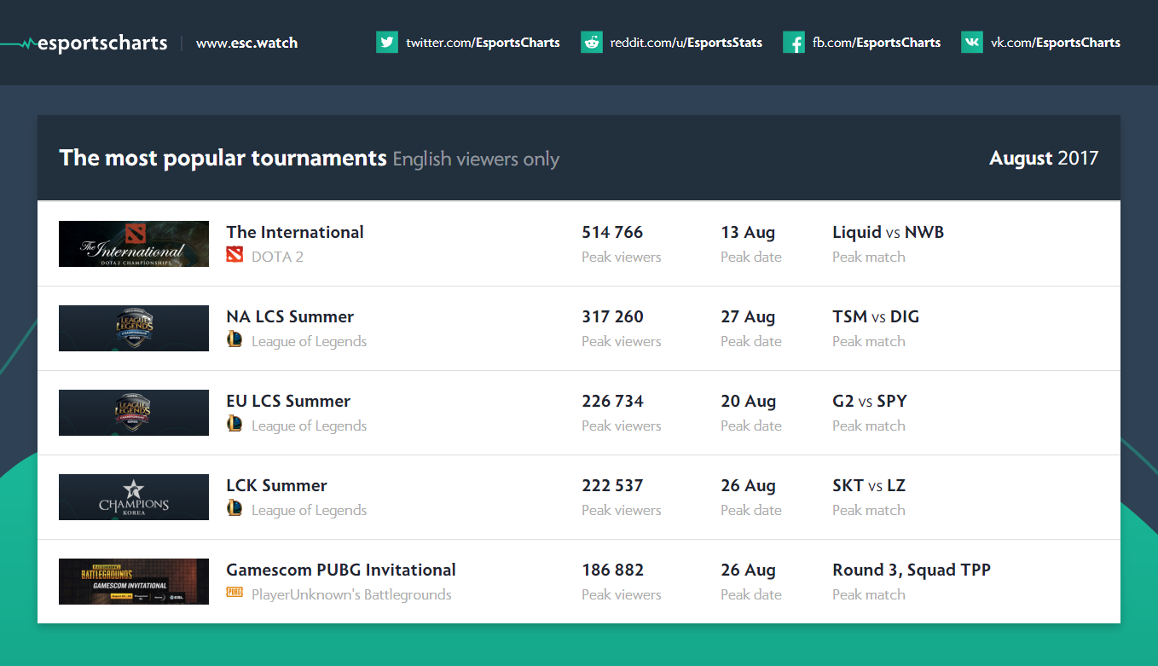Image resolution: width=1158 pixels, height=666 pixels.
Task: Select the Gamescom Invitational banner thumbnail
Action: 134,582
